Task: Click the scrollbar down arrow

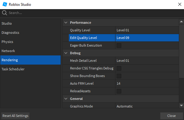Action: 182,105
